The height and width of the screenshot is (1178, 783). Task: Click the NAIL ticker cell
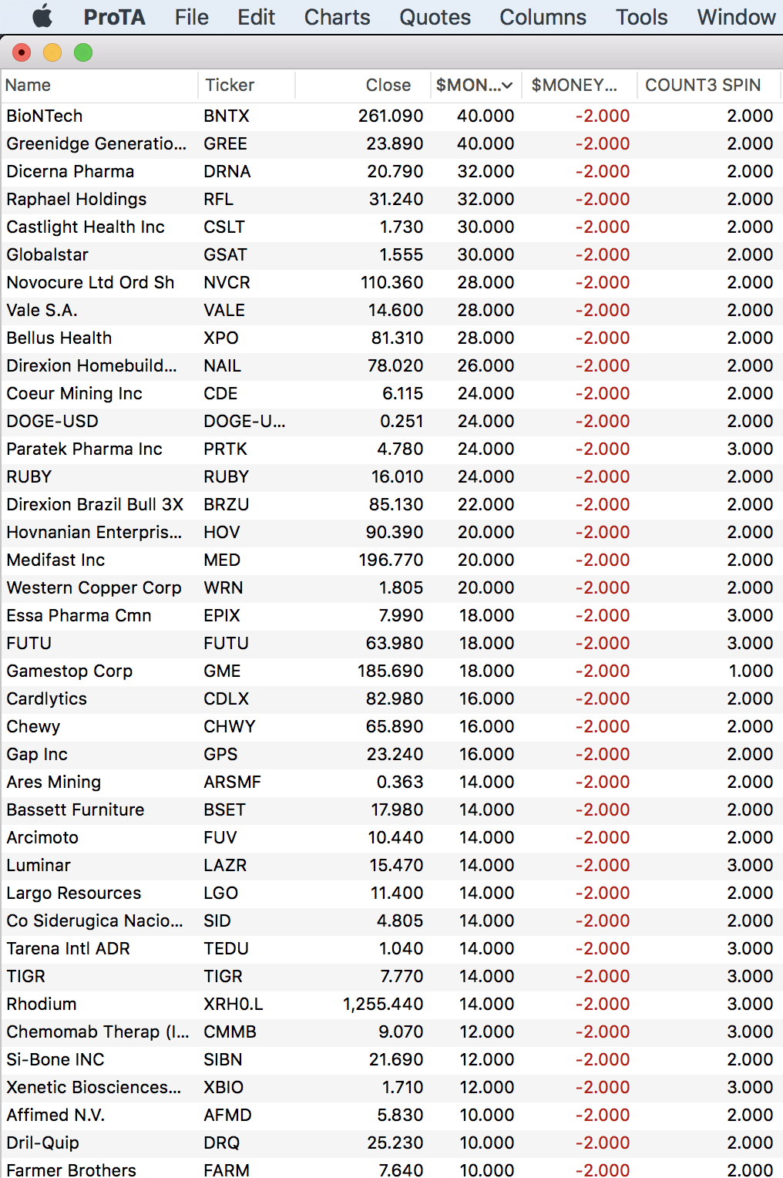pos(222,365)
